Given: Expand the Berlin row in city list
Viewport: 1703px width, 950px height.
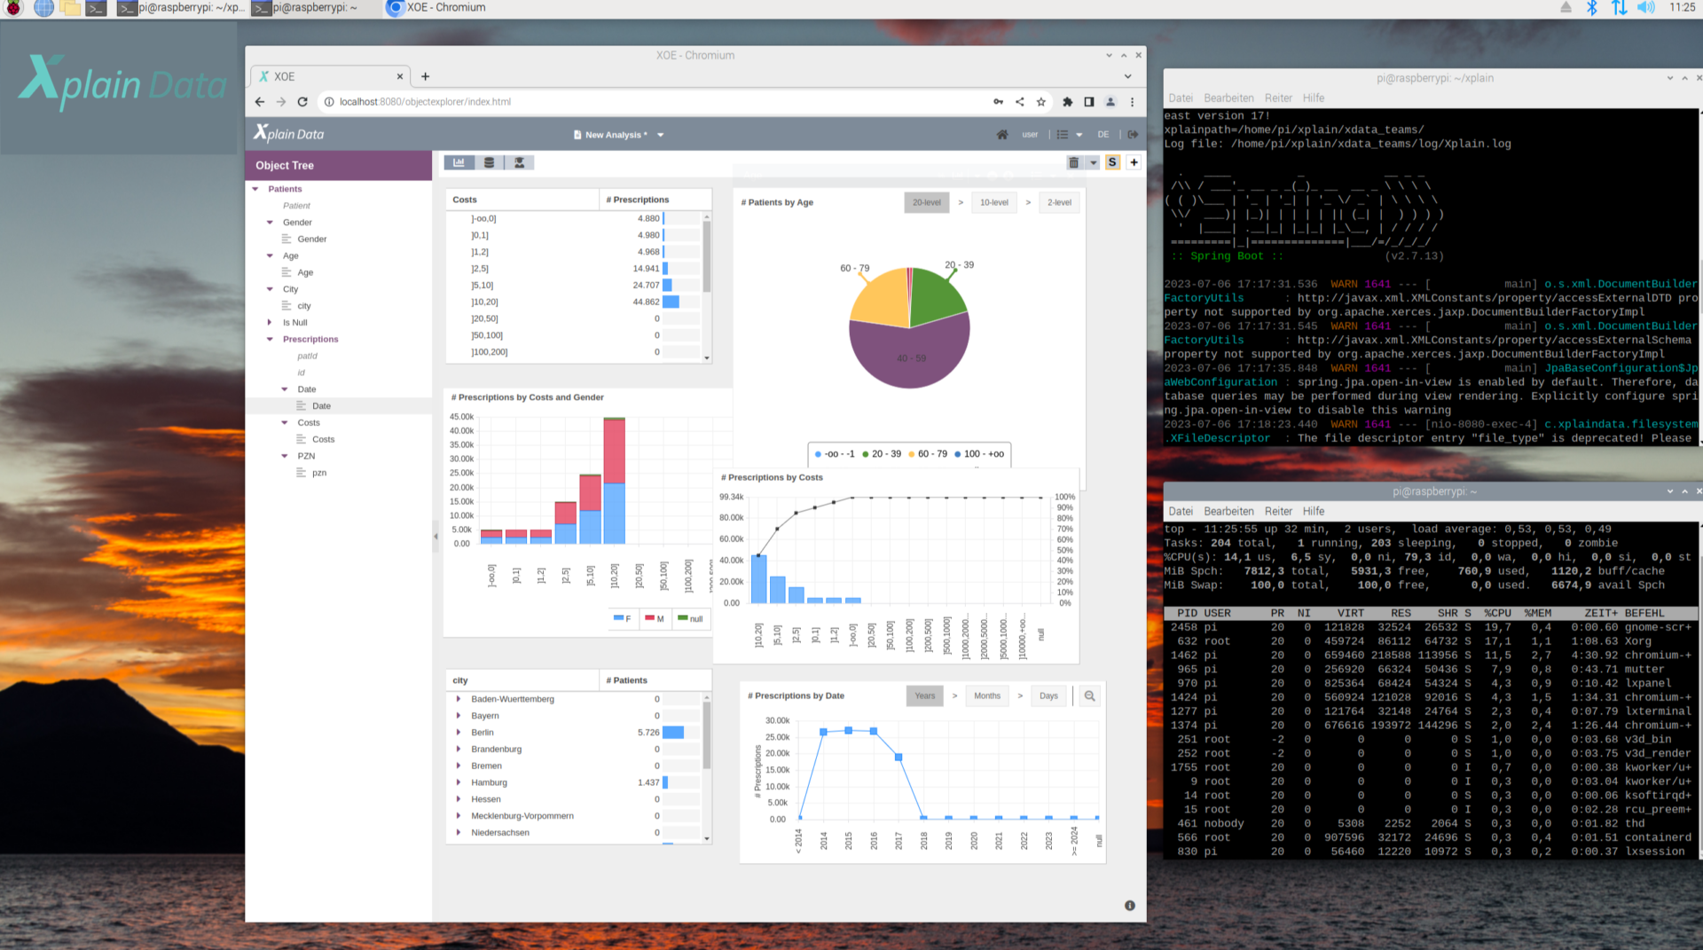Looking at the screenshot, I should point(458,733).
